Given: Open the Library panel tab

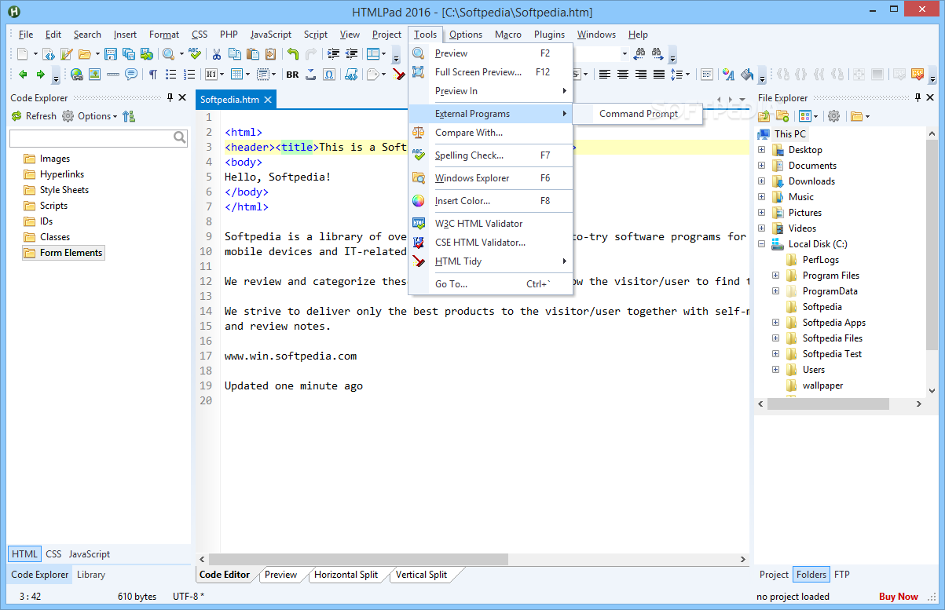Looking at the screenshot, I should pos(91,575).
